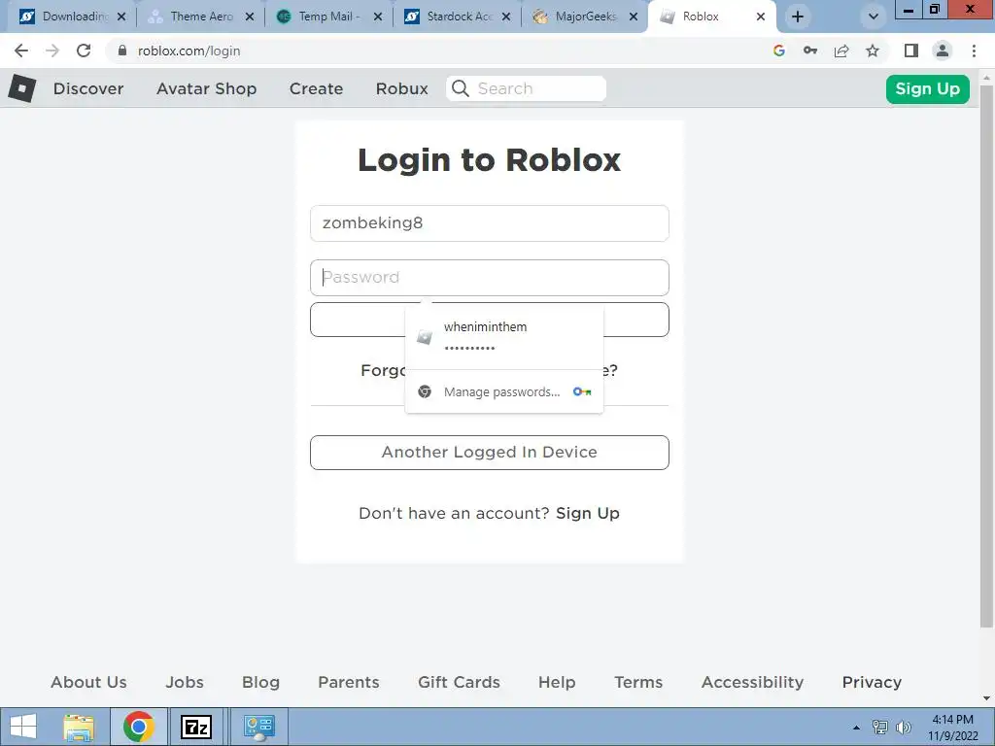The width and height of the screenshot is (995, 746).
Task: Click the Google icon in address bar
Action: (x=779, y=51)
